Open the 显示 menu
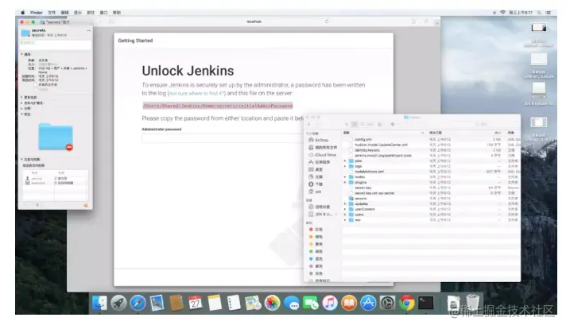 pos(78,13)
